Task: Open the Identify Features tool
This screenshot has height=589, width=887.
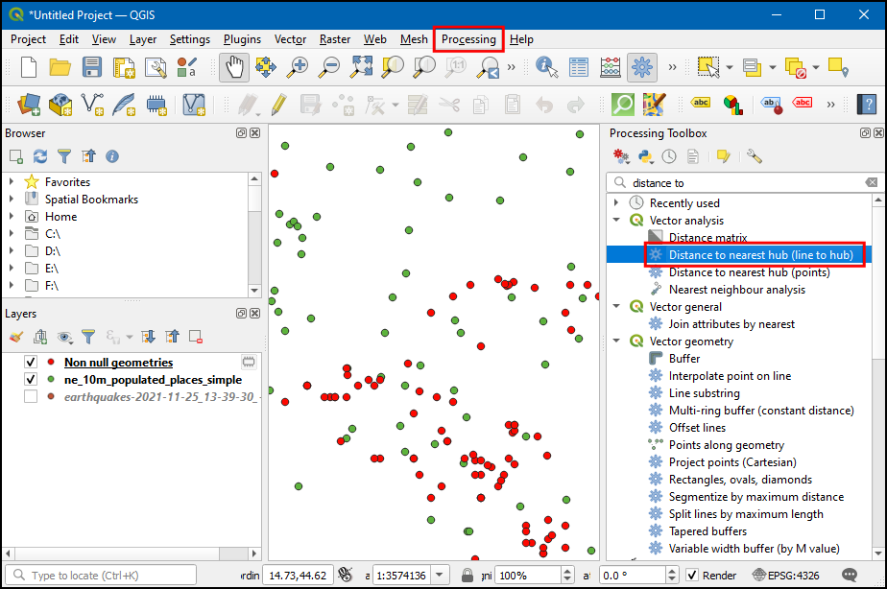Action: coord(547,67)
